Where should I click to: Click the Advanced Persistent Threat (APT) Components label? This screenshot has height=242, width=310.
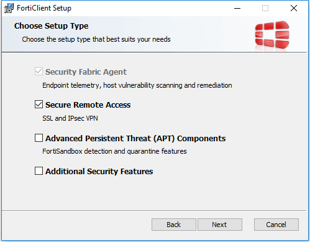click(135, 138)
